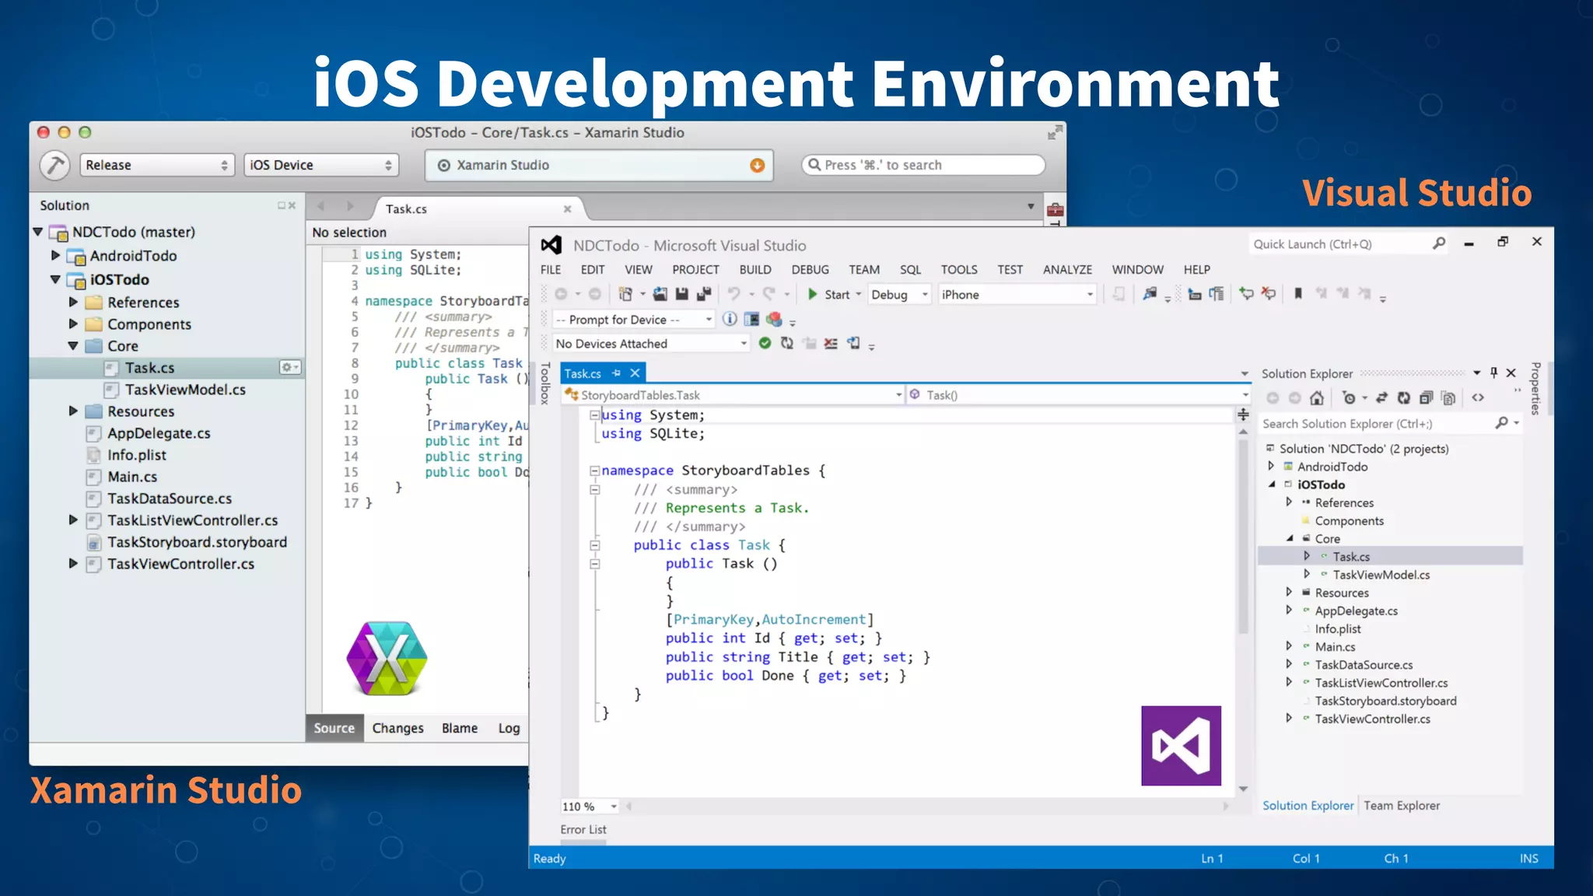Open the Error List panel tab
Screen dimensions: 1593x896
pos(583,830)
